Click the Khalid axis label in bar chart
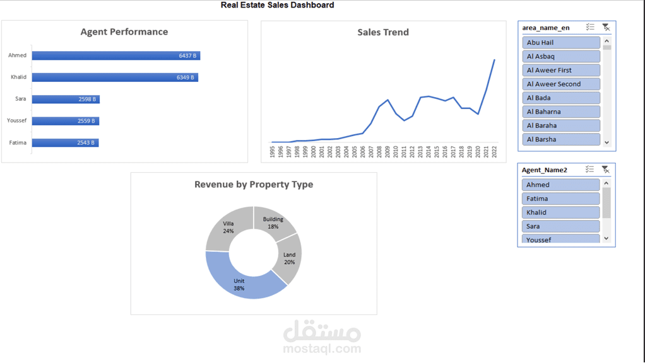 click(18, 77)
